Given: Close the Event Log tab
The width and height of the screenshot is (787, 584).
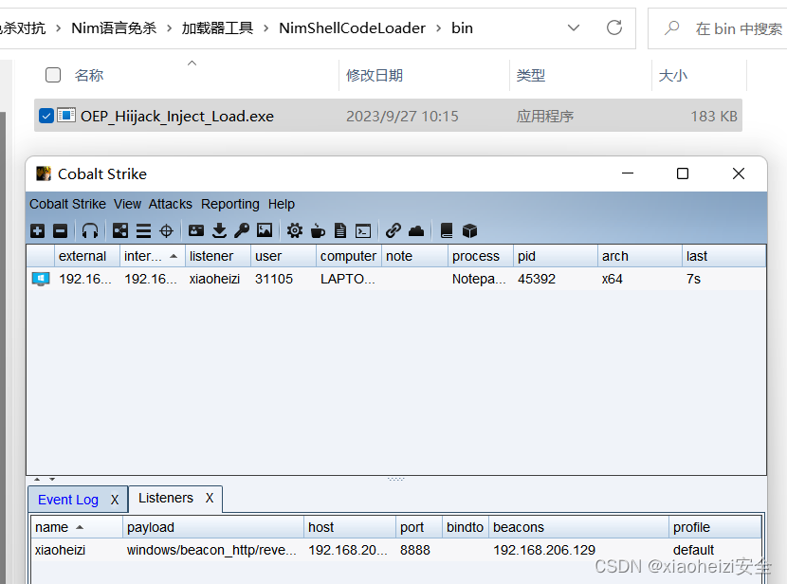Looking at the screenshot, I should (x=115, y=500).
